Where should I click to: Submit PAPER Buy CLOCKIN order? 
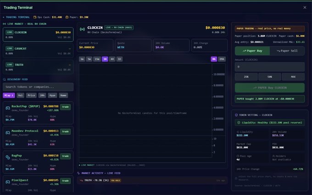pos(270,88)
